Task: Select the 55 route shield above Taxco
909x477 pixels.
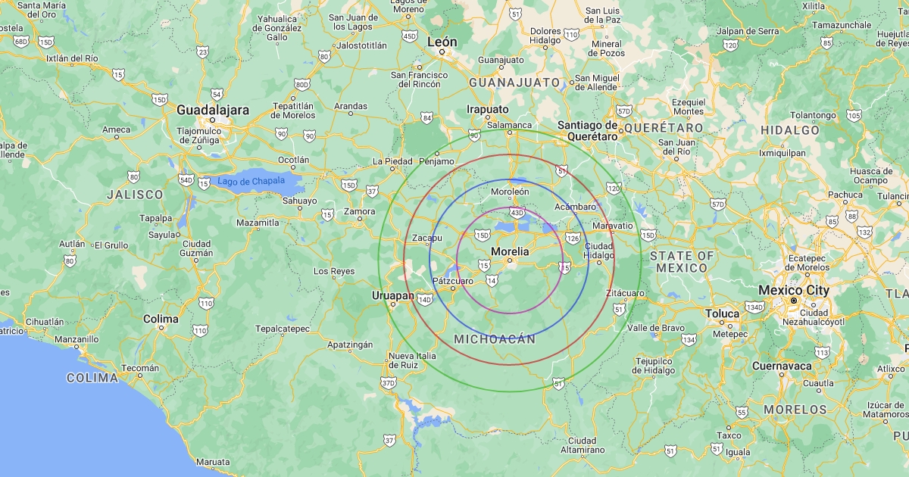Action: (x=742, y=412)
